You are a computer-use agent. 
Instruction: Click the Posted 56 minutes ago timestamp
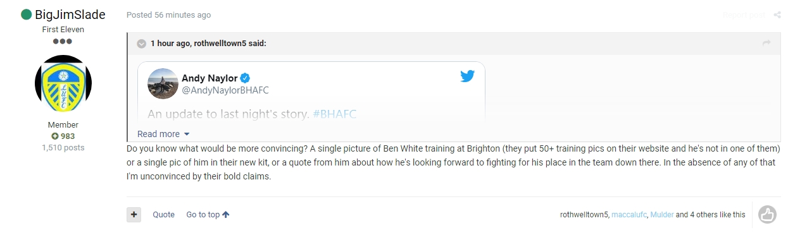tap(169, 15)
